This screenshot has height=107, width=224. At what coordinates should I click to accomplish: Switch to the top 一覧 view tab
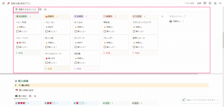[43, 9]
